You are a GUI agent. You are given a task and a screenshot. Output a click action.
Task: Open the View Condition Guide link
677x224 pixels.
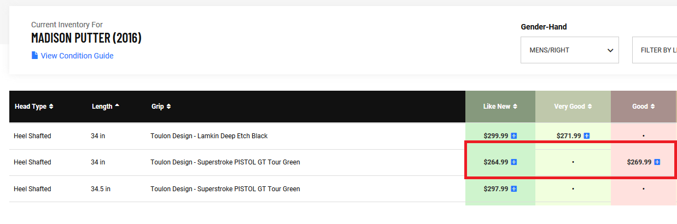click(77, 56)
